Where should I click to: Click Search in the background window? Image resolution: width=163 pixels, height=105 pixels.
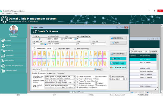coord(153,51)
